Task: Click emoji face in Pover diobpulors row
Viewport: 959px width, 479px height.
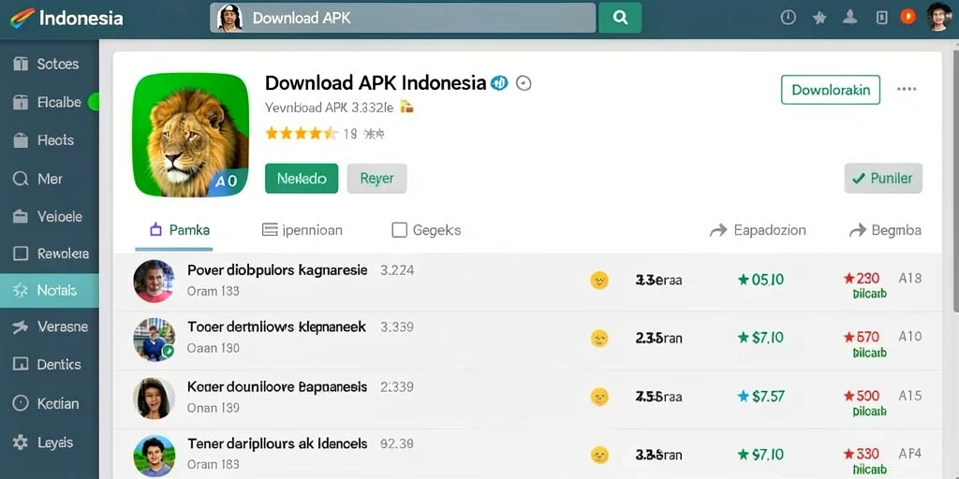Action: tap(599, 281)
